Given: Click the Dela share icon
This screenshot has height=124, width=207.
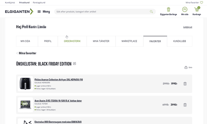Looking at the screenshot, I should click(186, 67).
